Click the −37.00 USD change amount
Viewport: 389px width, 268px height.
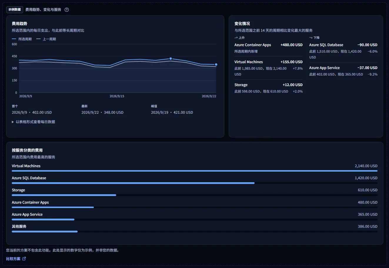click(x=367, y=68)
